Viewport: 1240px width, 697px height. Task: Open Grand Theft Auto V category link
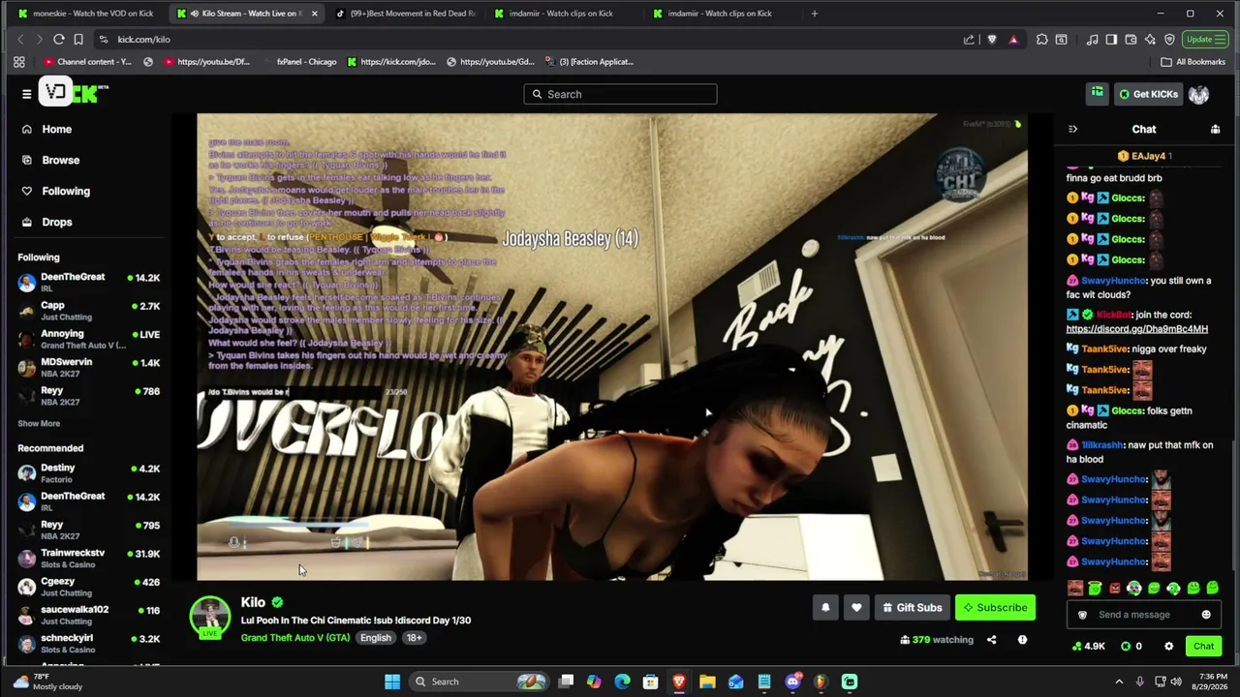(x=295, y=638)
